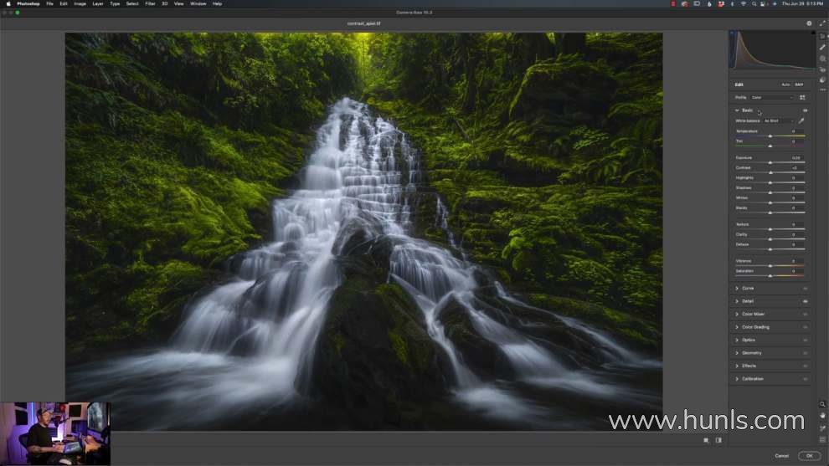Image resolution: width=829 pixels, height=466 pixels.
Task: Open the macOS Spotlight search icon
Action: [754, 3]
